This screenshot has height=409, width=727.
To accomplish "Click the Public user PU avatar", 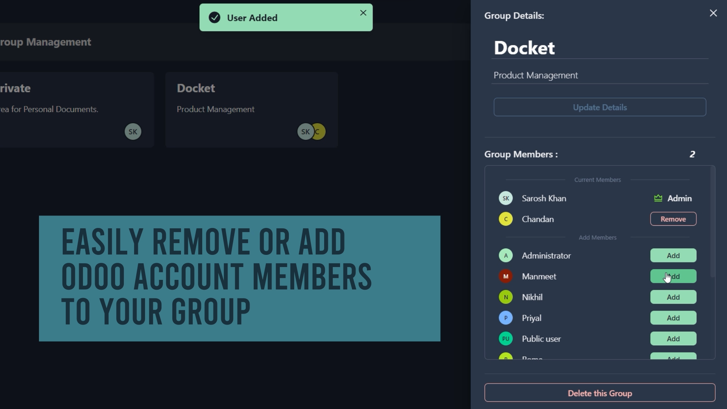I will click(x=505, y=339).
